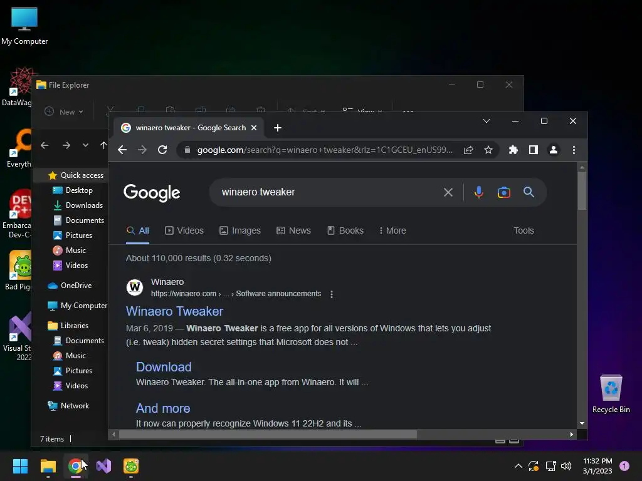
Task: Switch to Videos results tab
Action: [x=184, y=230]
